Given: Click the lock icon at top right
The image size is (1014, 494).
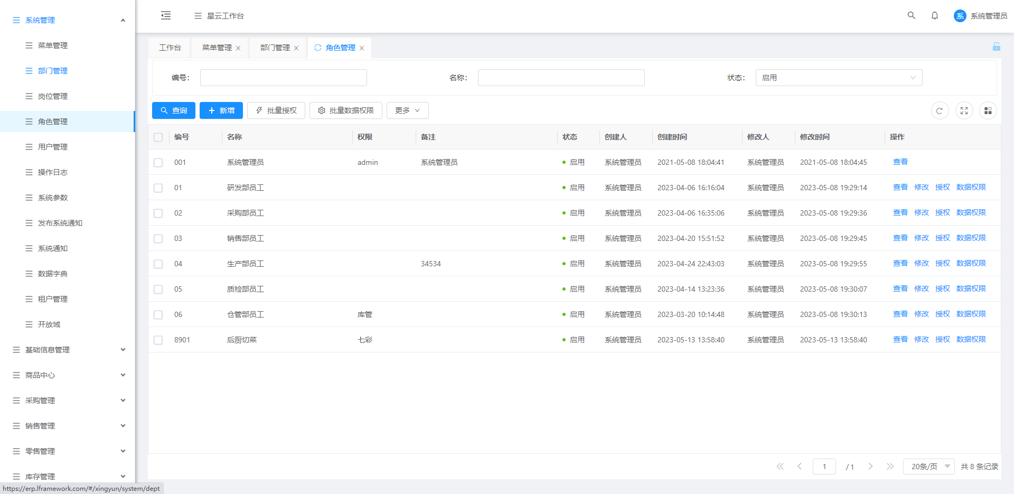Looking at the screenshot, I should coord(997,46).
